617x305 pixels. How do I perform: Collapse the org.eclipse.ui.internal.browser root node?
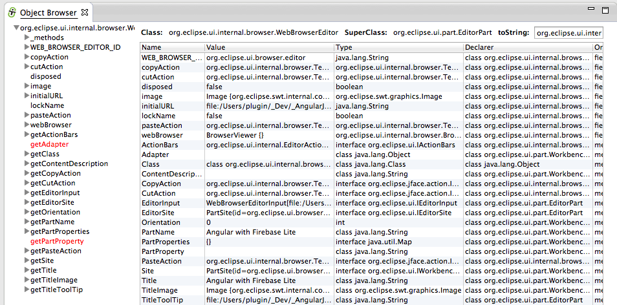16,28
